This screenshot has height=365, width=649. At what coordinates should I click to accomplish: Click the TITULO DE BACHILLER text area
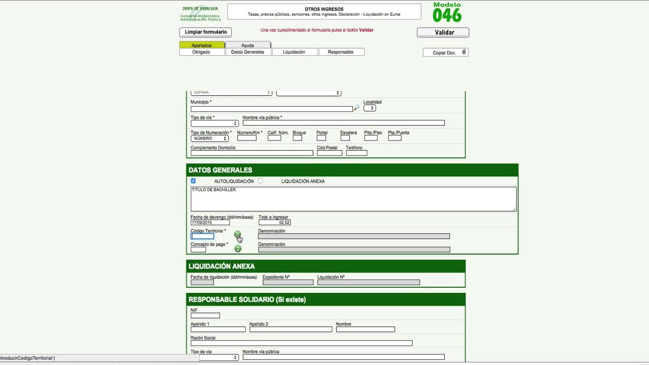click(x=353, y=199)
